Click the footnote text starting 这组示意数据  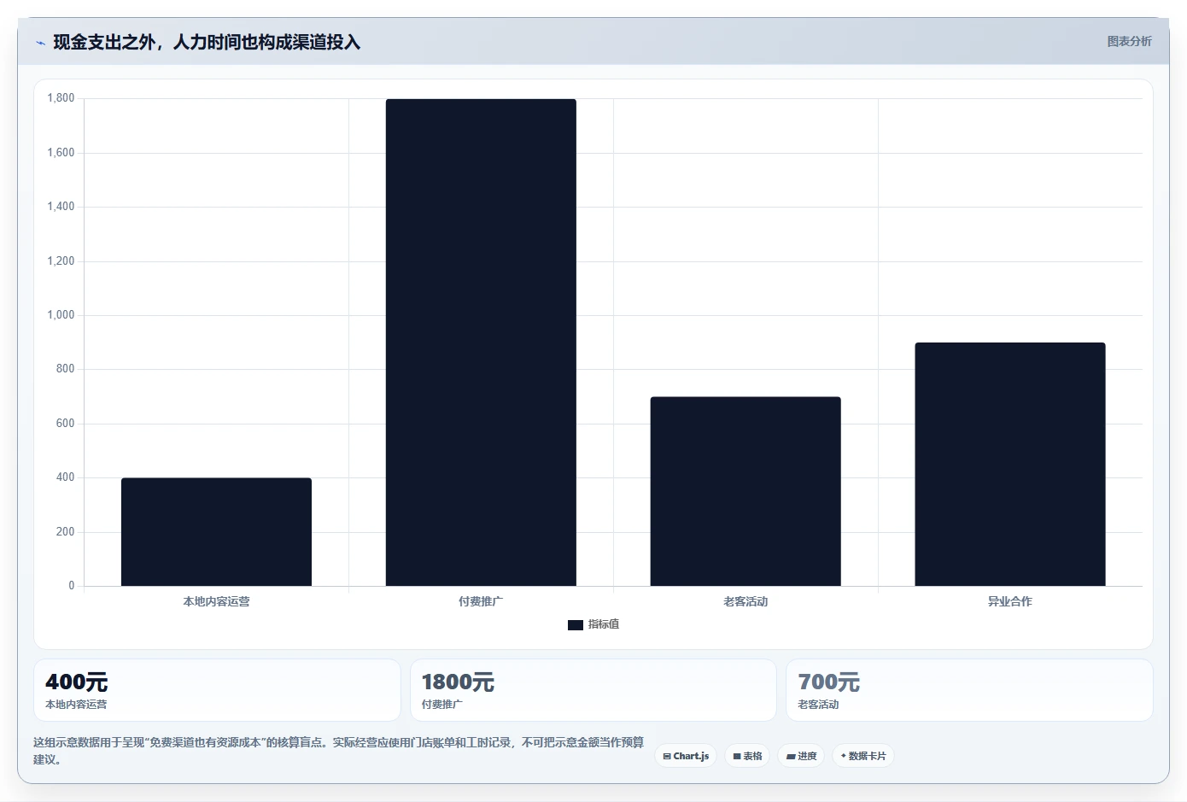coord(339,751)
